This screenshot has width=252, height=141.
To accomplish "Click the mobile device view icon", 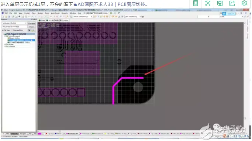I will coord(196,3).
